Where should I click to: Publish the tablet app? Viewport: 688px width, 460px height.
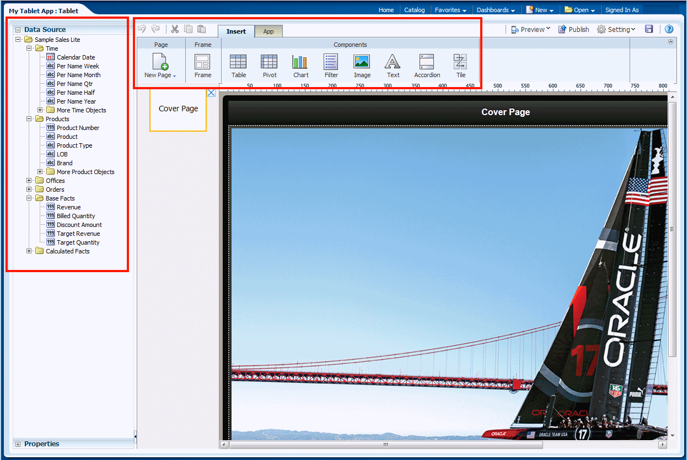pyautogui.click(x=573, y=29)
